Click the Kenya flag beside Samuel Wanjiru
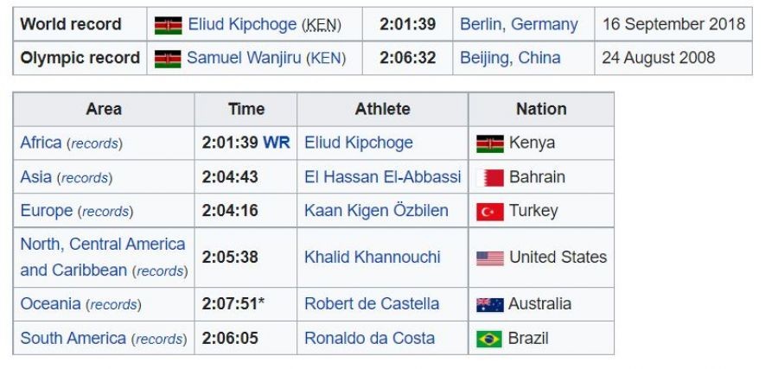The image size is (778, 369). [x=169, y=59]
